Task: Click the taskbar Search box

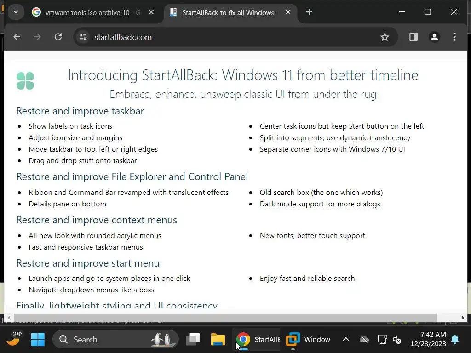Action: click(x=115, y=340)
